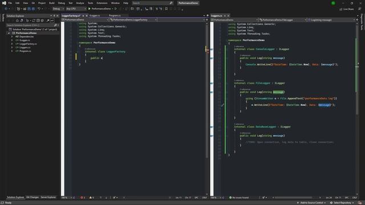Switch to Solution Explorer bottom tab
This screenshot has height=205, width=365.
[15, 198]
